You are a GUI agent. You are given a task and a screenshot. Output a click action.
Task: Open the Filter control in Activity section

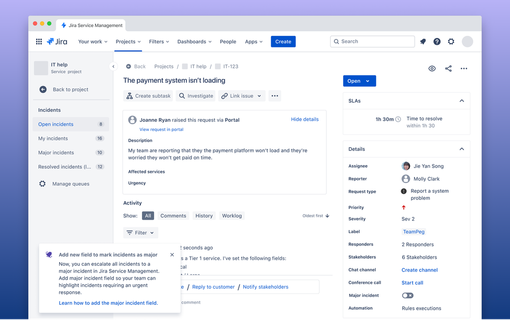140,233
